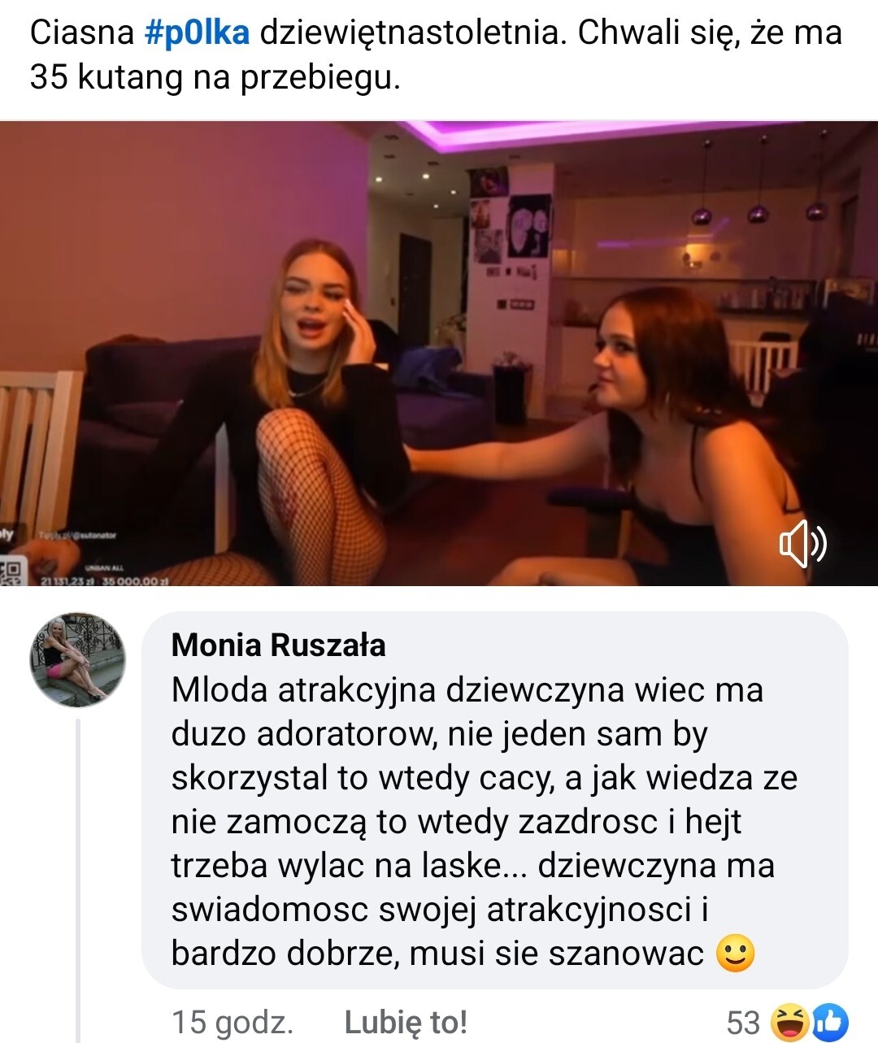Click the 35 000,00 zł goal overlay
This screenshot has width=878, height=1043.
click(x=135, y=580)
